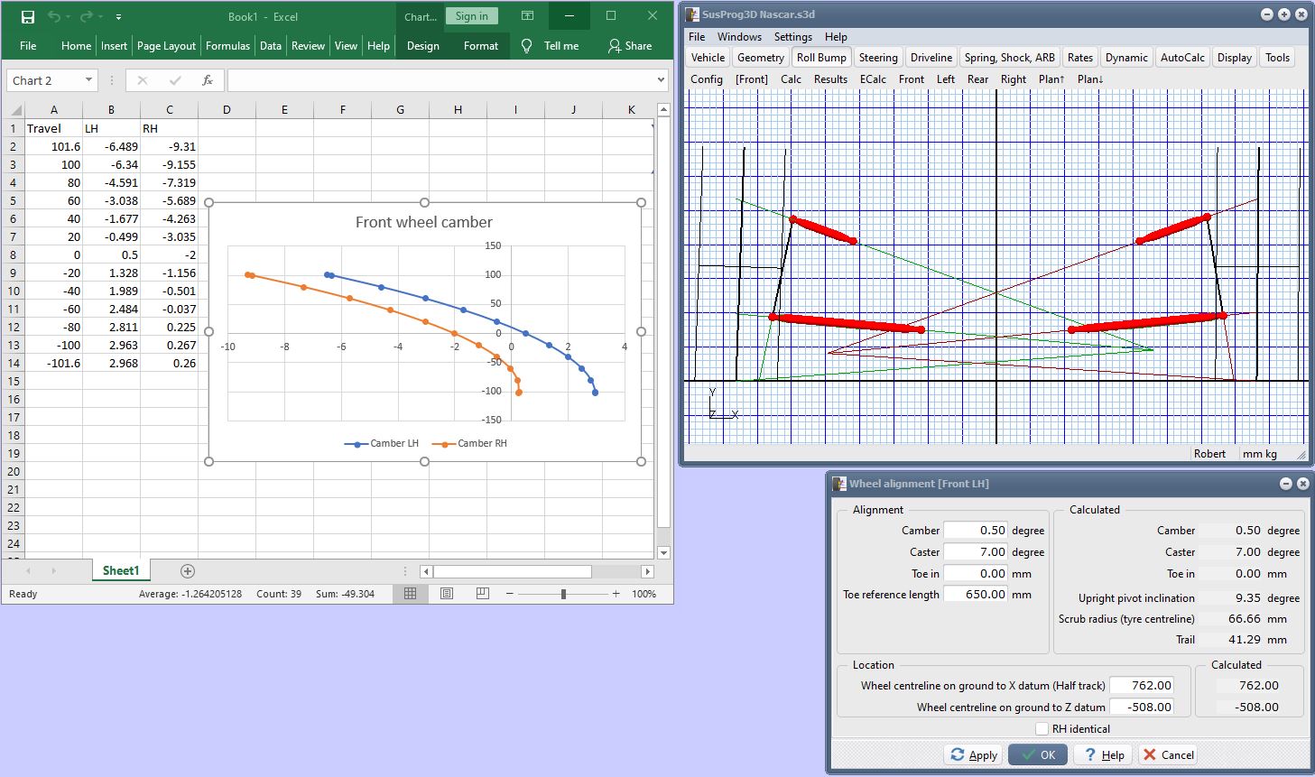Click the Tell me lightbulb icon
The image size is (1315, 777).
527,46
